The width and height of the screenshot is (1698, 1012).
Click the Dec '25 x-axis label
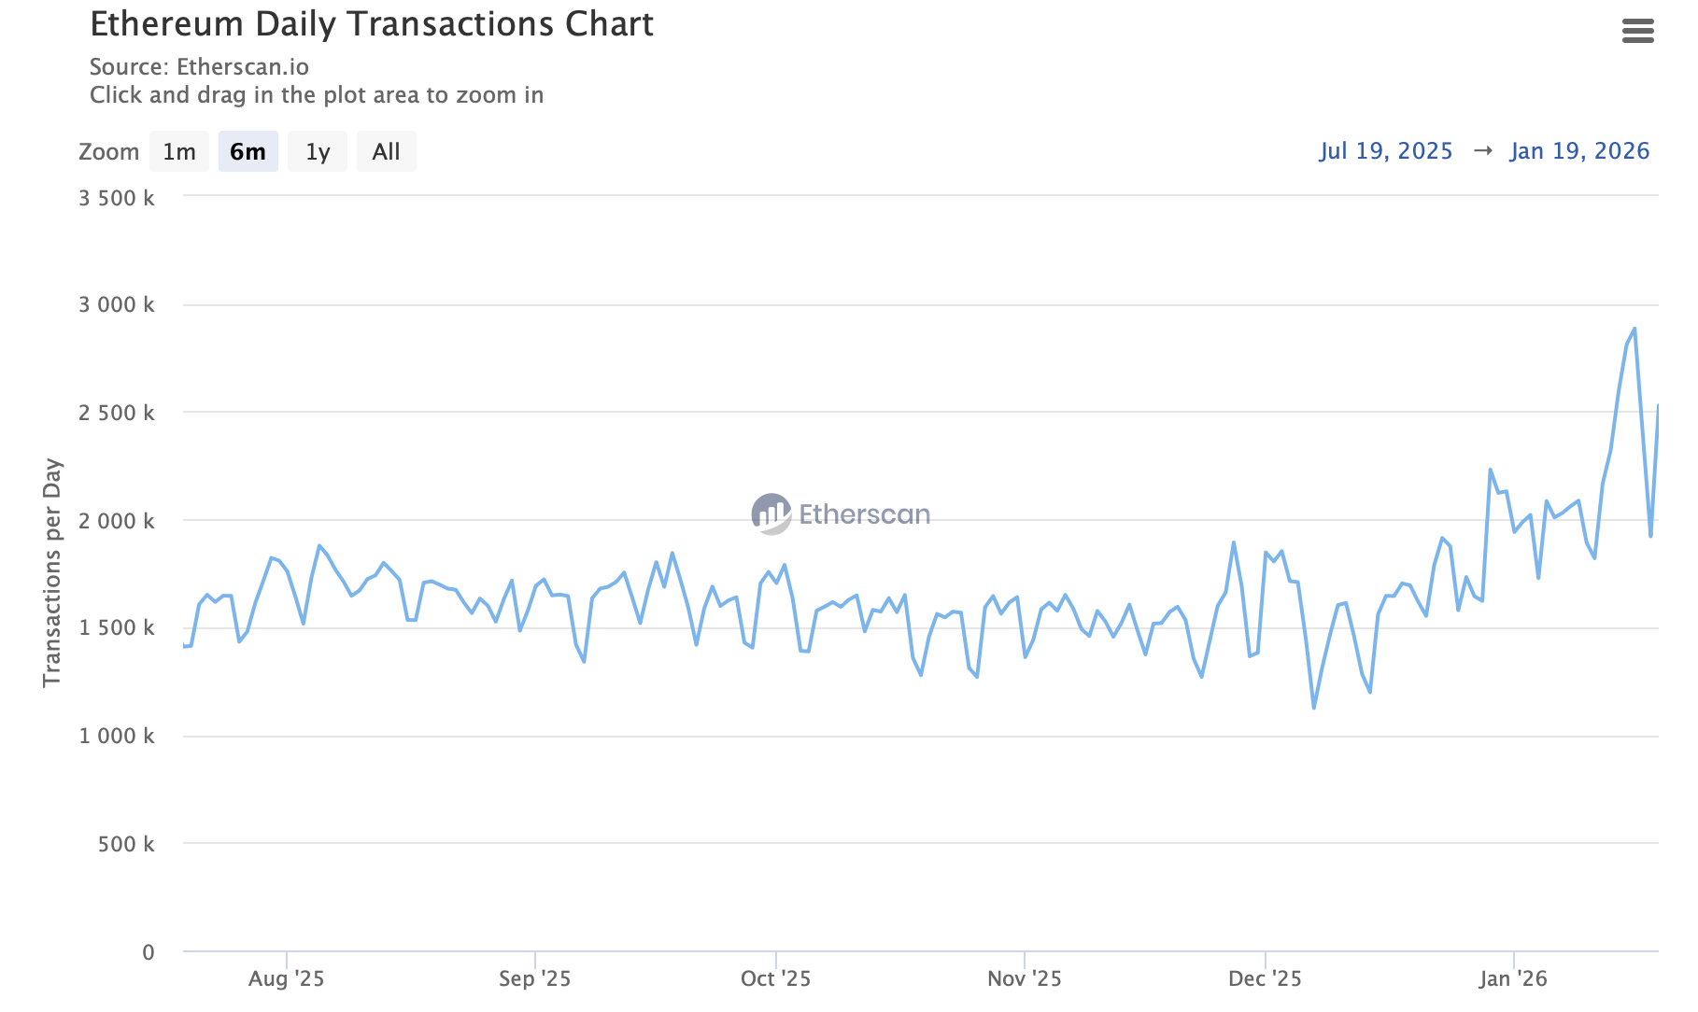(x=1265, y=978)
